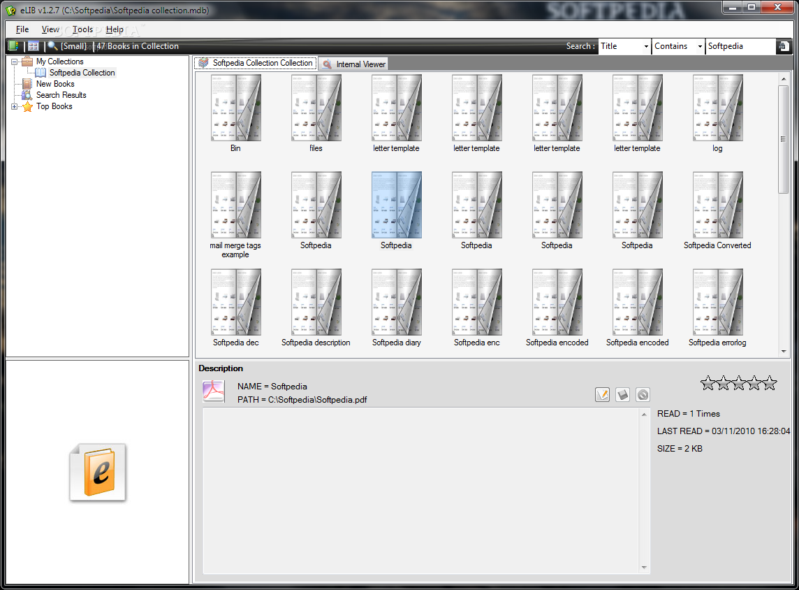
Task: Click the 'SIZE = 2 KB' text
Action: [x=680, y=449]
